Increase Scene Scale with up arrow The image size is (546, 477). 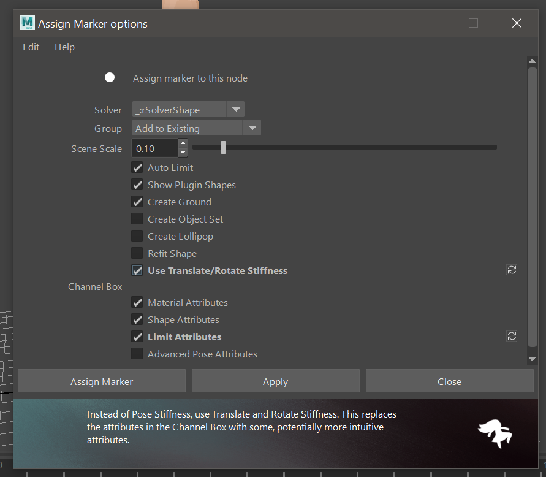coord(183,143)
